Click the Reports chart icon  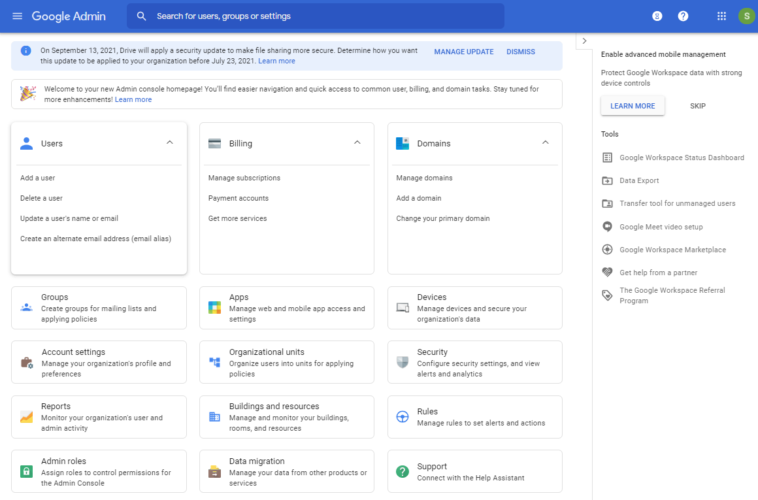(x=27, y=417)
